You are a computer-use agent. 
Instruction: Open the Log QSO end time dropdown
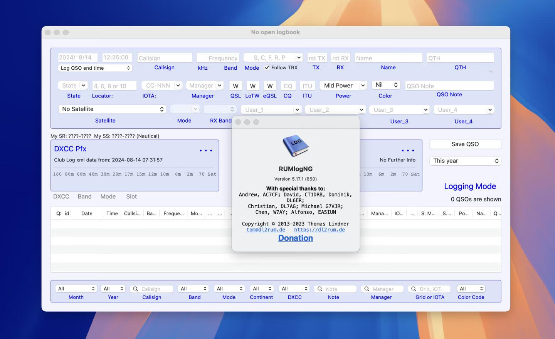[x=95, y=68]
